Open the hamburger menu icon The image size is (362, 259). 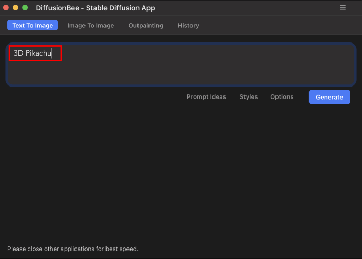click(343, 8)
